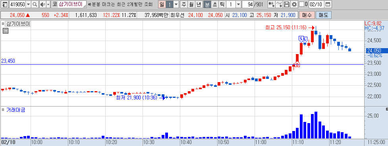Add an indicator line with the line-chart plus icon
Viewport: 388px width, 146px height.
click(x=279, y=4)
